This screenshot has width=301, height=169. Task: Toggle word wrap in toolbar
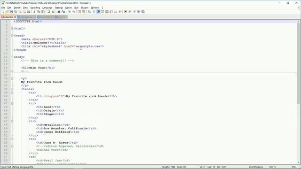point(89,12)
